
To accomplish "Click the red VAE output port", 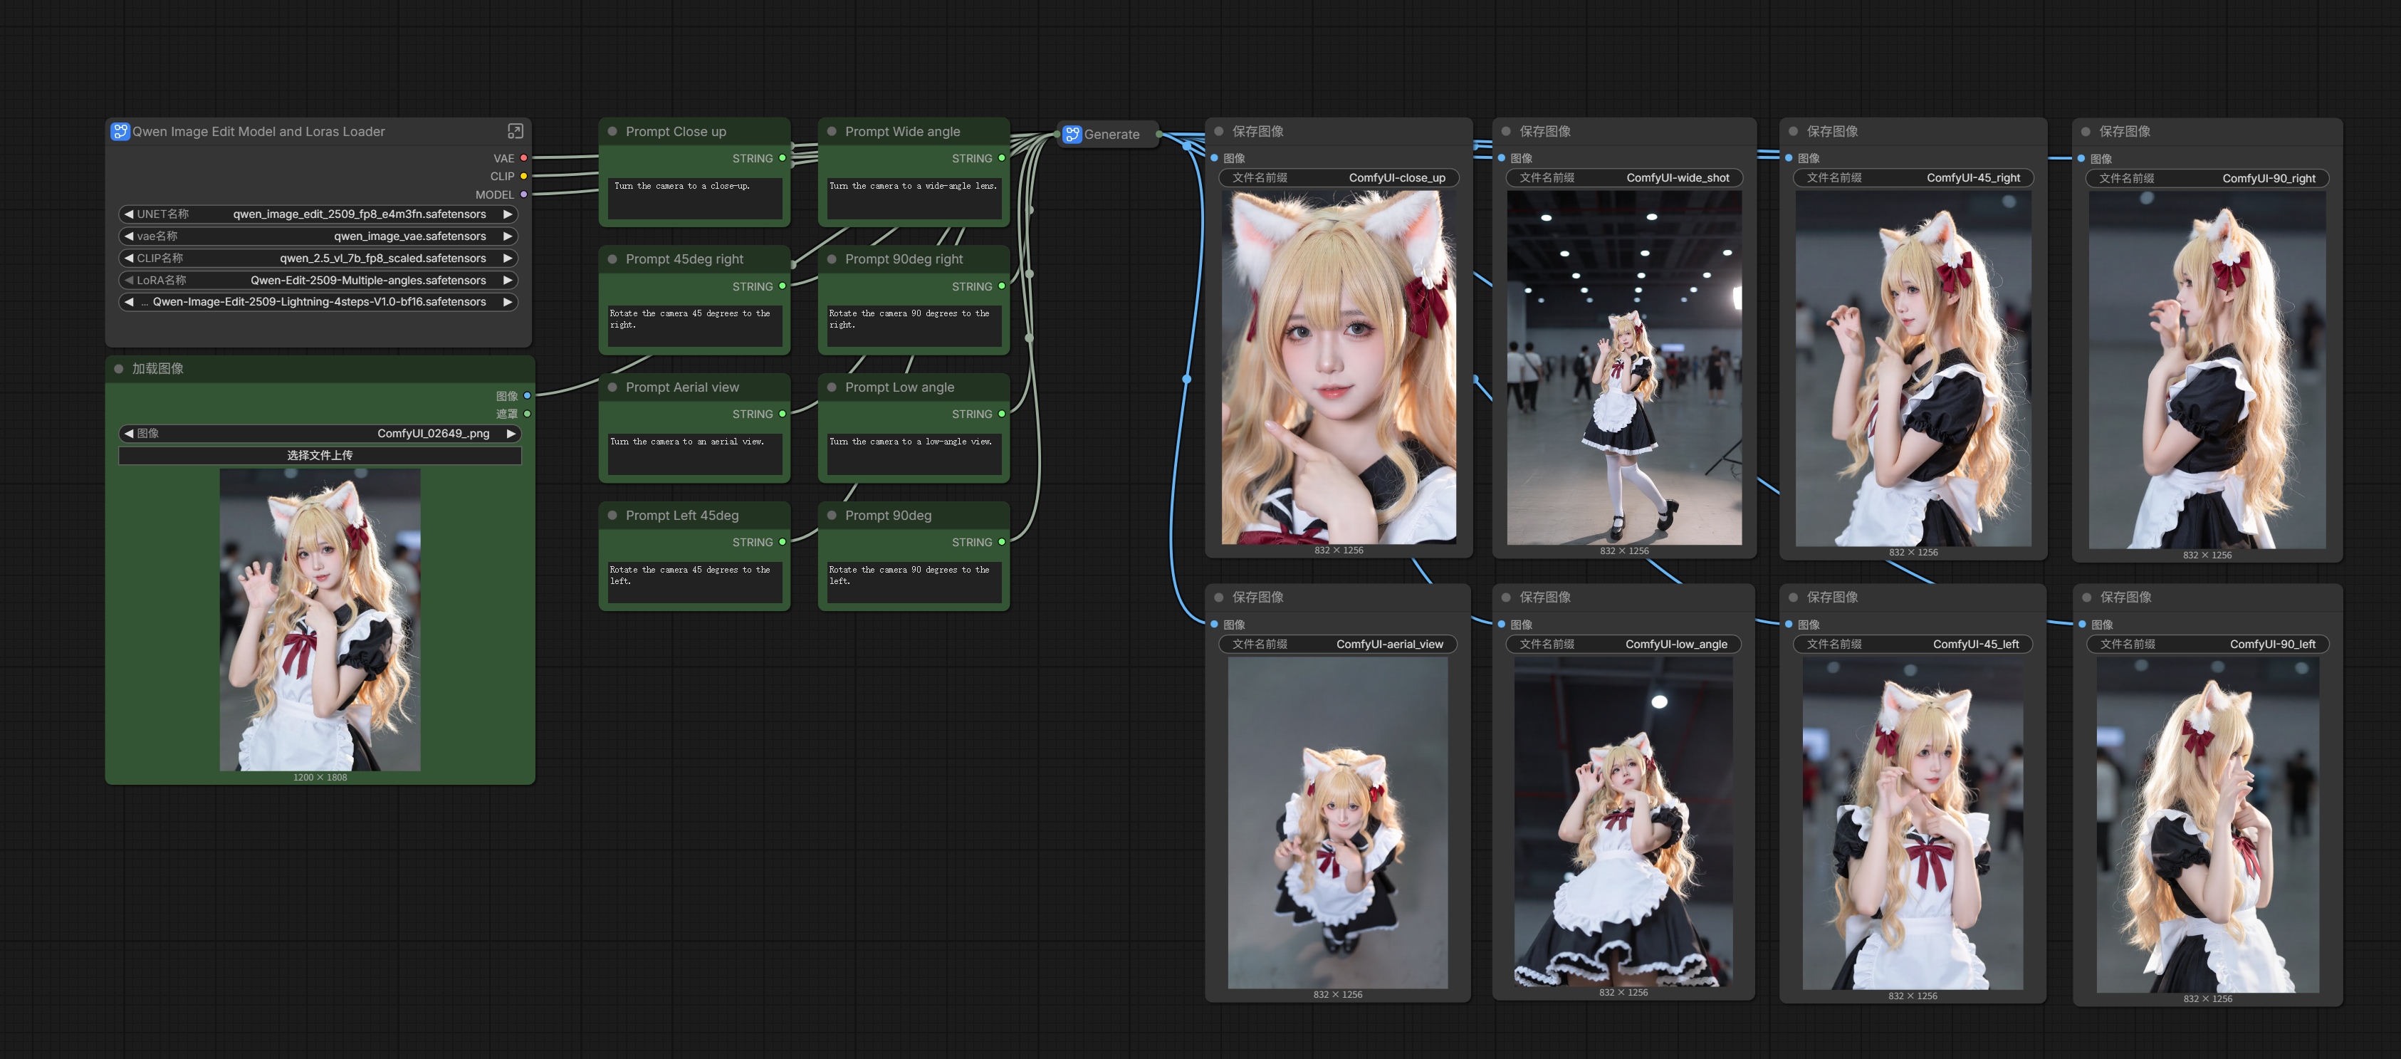I will pos(524,159).
